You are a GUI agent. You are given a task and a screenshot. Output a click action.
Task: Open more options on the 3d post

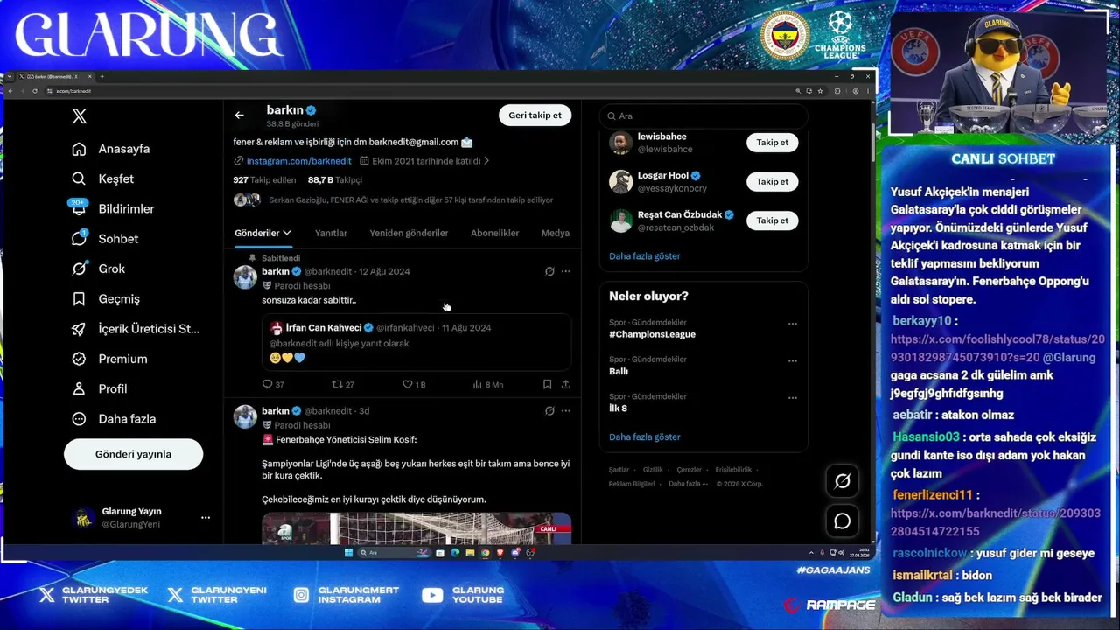click(x=566, y=410)
